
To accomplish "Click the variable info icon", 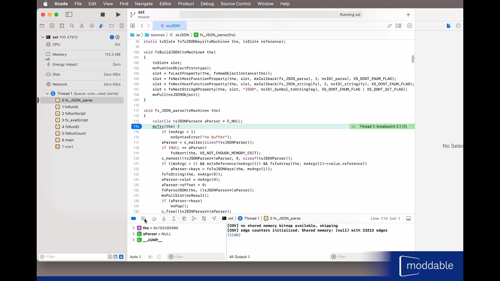I will point(159,257).
